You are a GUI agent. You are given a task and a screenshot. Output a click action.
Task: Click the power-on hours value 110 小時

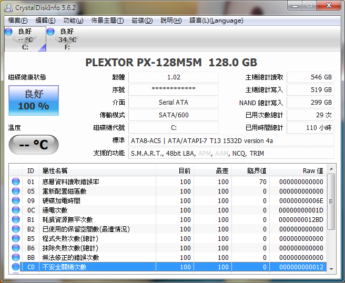[x=310, y=128]
